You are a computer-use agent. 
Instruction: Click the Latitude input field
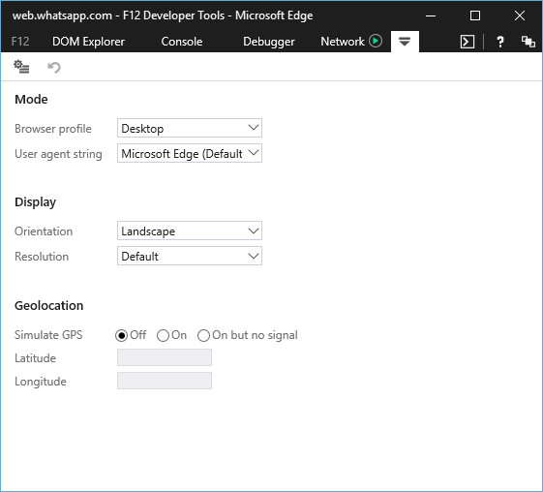(x=165, y=357)
